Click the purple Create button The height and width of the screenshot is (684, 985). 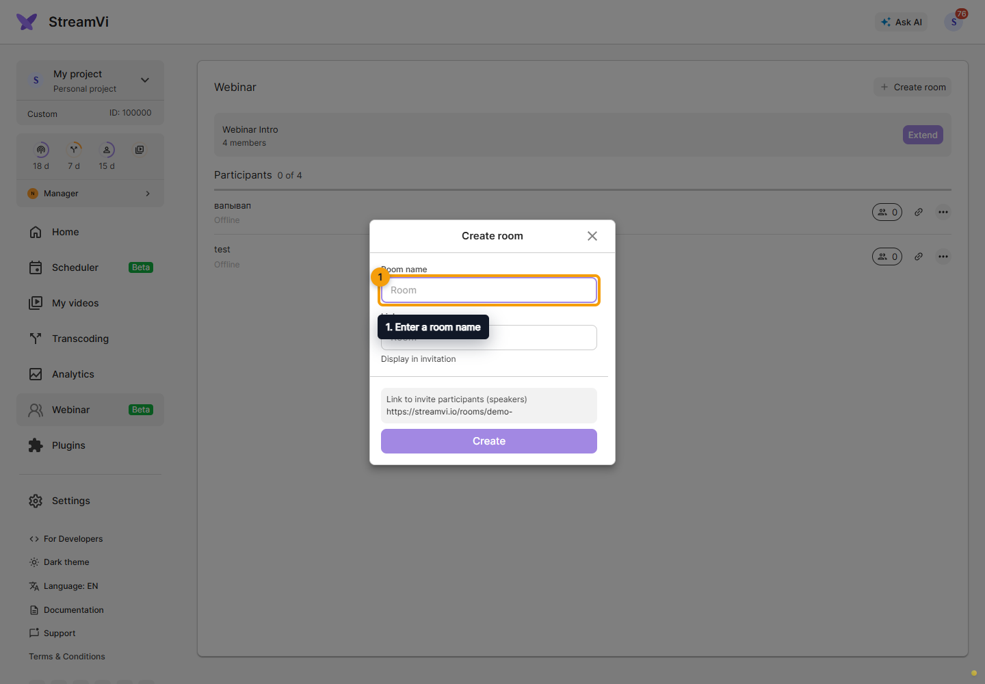[489, 441]
